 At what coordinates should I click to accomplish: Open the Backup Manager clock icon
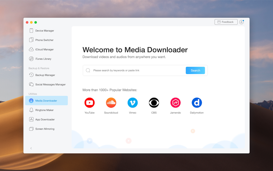[x=31, y=75]
